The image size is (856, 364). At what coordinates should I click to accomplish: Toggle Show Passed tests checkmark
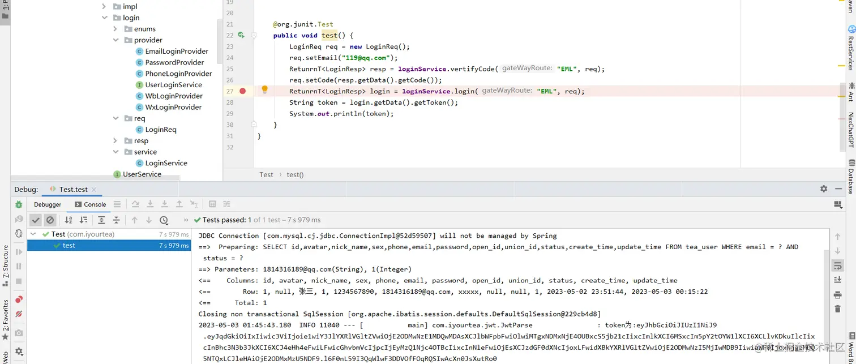[36, 220]
